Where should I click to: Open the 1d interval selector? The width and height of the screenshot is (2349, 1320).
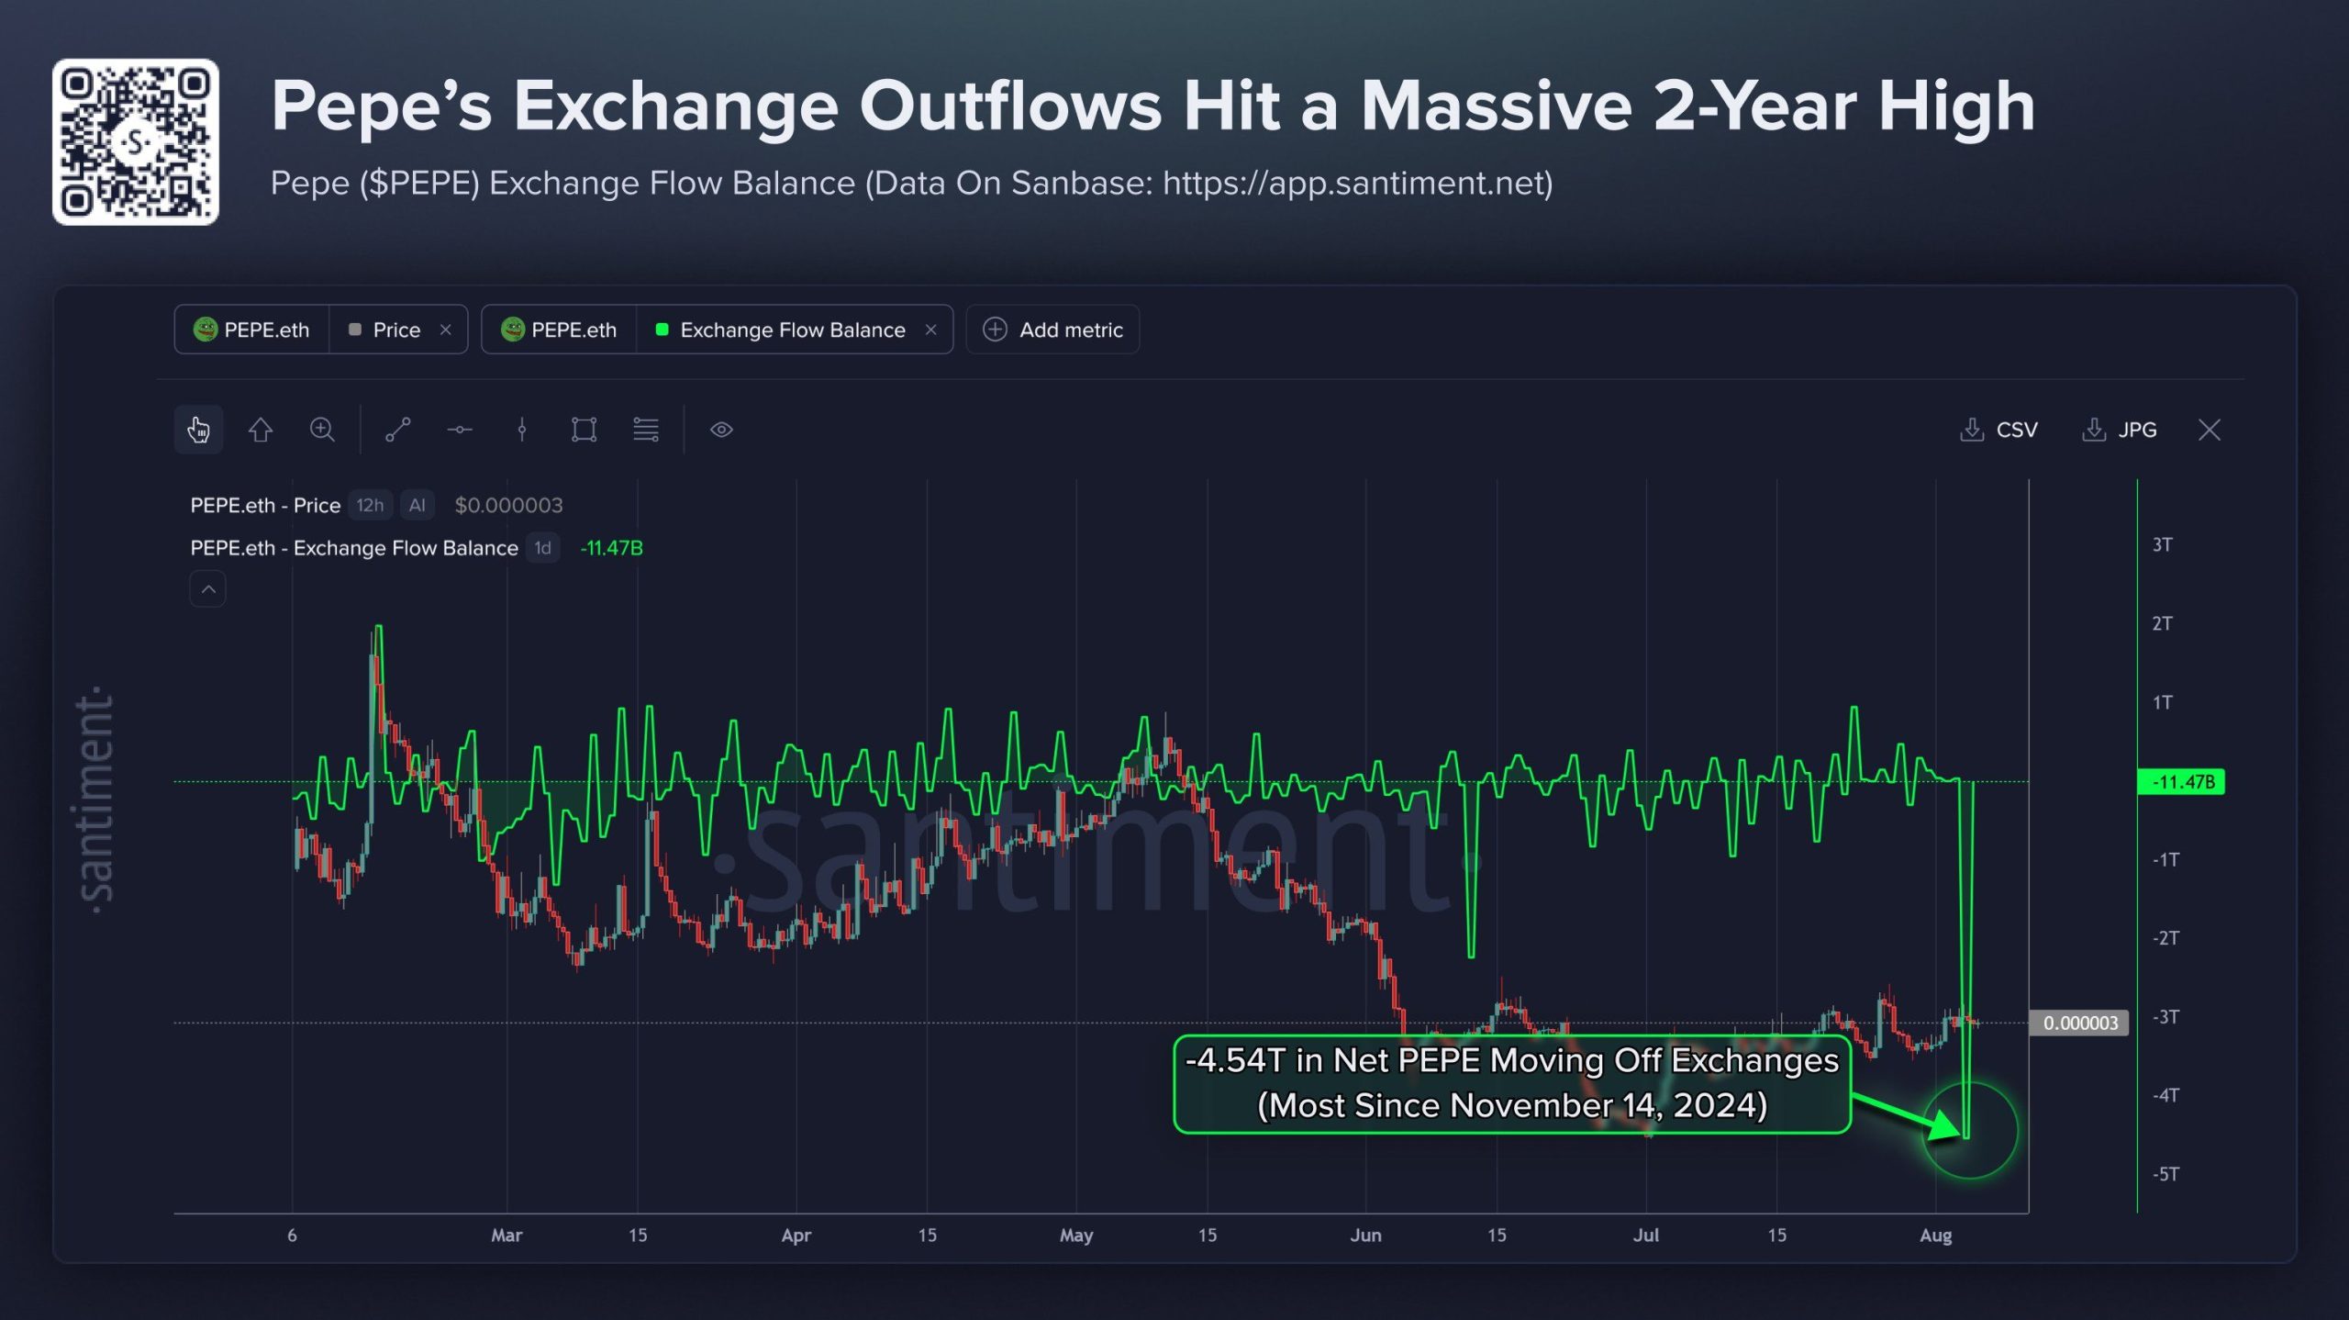(x=543, y=548)
